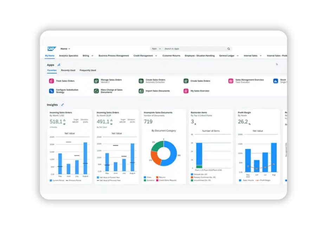Launch the Sales Management Overview app icon
Viewport: 329px width, 225px height.
[x=231, y=81]
